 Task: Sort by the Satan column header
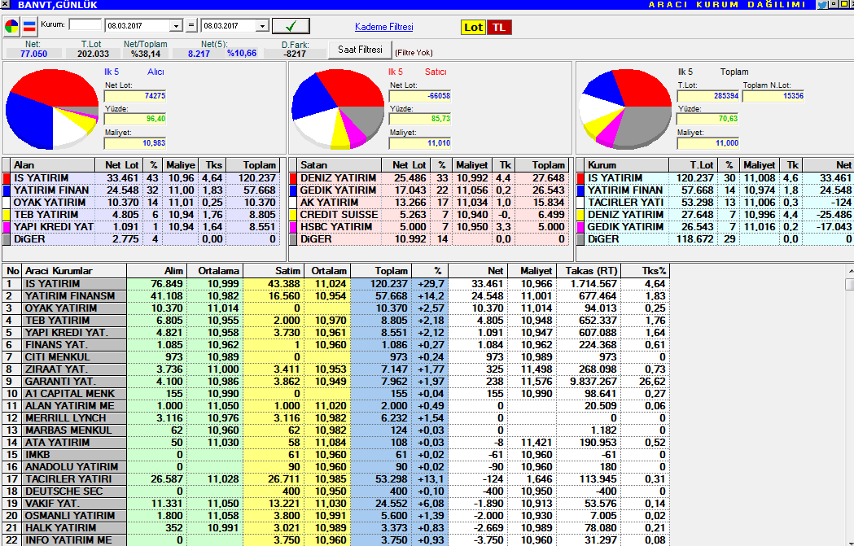point(338,165)
